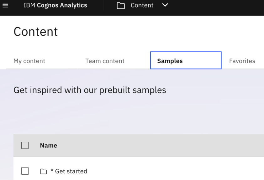Switch to the My content tab

29,61
